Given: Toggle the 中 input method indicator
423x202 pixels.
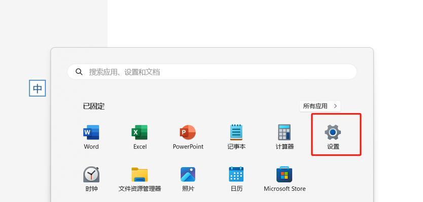Looking at the screenshot, I should (x=37, y=88).
